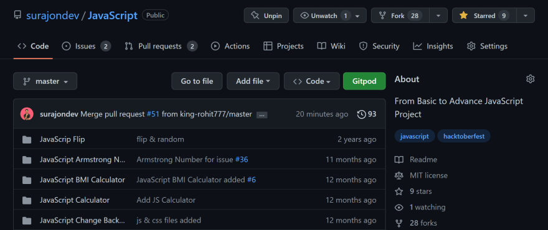This screenshot has height=230, width=548.
Task: Open the MIT license link
Action: pos(421,175)
